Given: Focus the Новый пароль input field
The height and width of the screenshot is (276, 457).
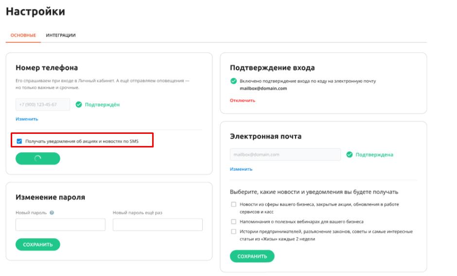Looking at the screenshot, I should pyautogui.click(x=61, y=225).
